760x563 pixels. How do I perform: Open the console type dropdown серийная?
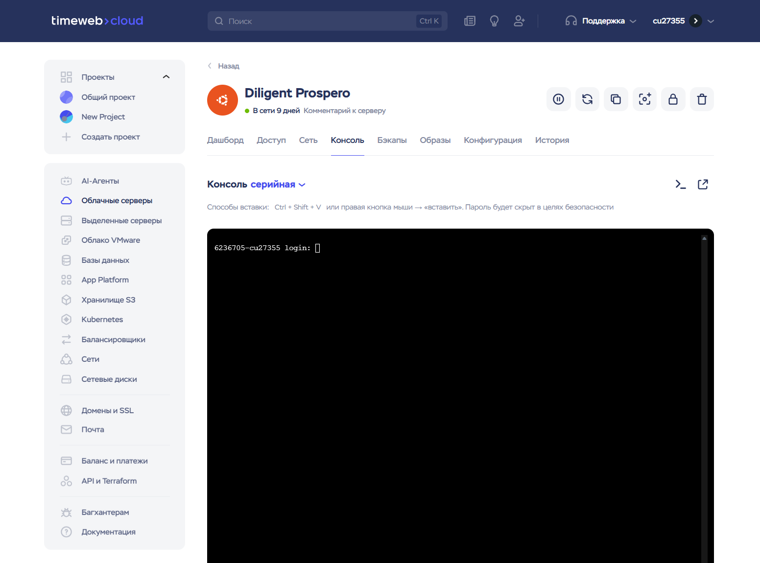[278, 185]
